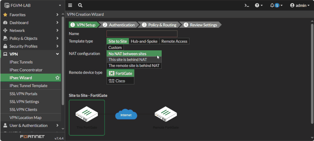Select Site to Site template type
This screenshot has width=314, height=141.
tap(118, 41)
